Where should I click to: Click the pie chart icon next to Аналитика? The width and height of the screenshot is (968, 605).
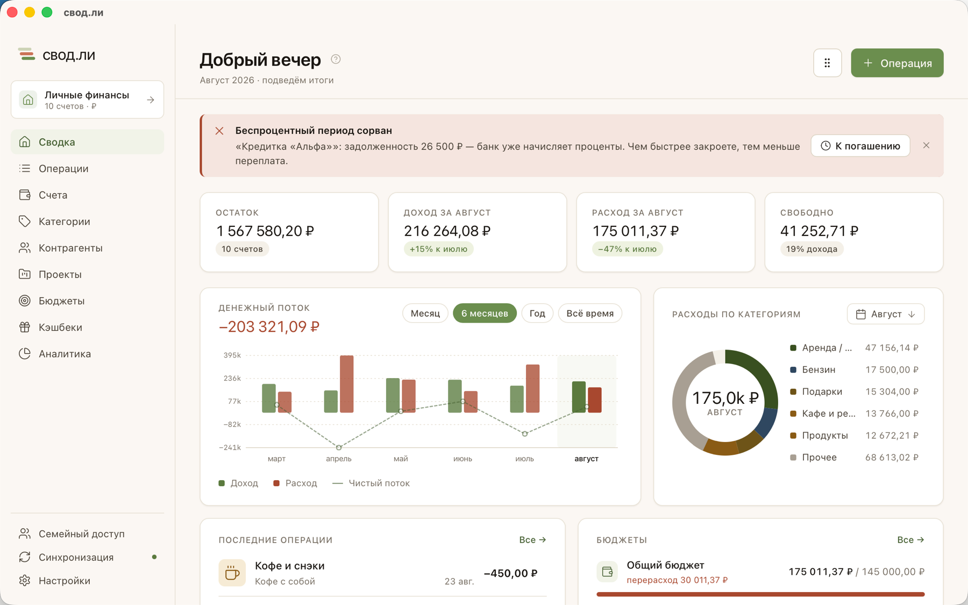point(25,353)
